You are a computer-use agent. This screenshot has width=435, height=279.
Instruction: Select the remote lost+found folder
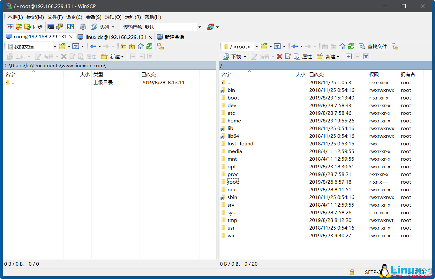click(x=240, y=144)
